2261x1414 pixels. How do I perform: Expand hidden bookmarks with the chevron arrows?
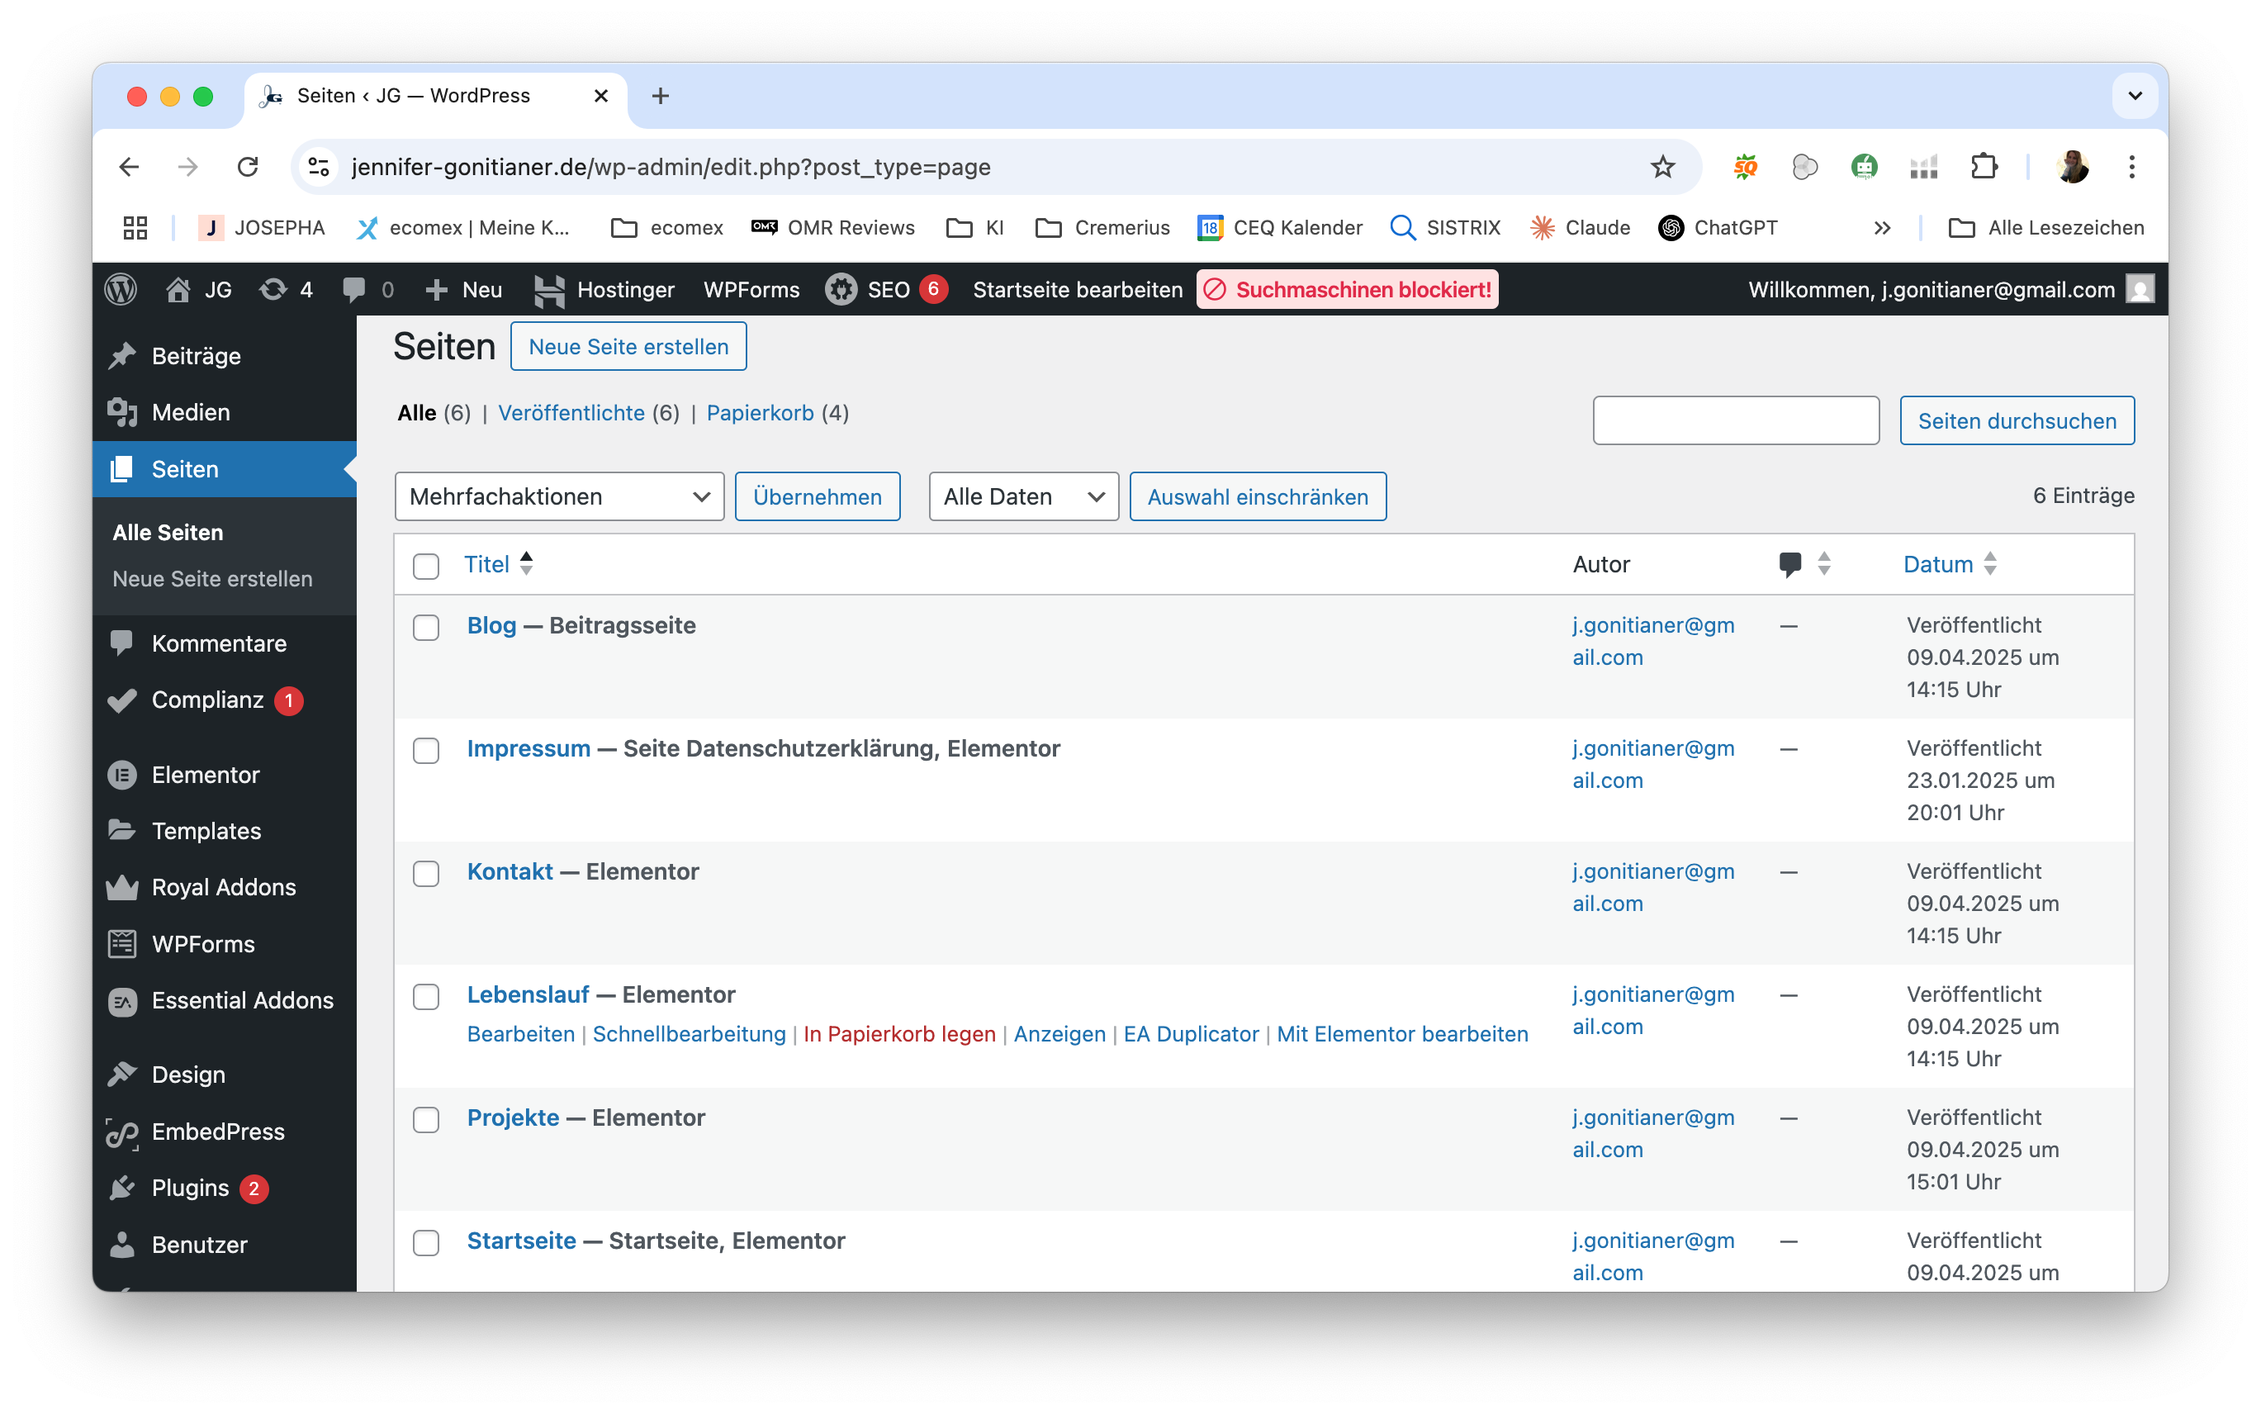(1881, 227)
